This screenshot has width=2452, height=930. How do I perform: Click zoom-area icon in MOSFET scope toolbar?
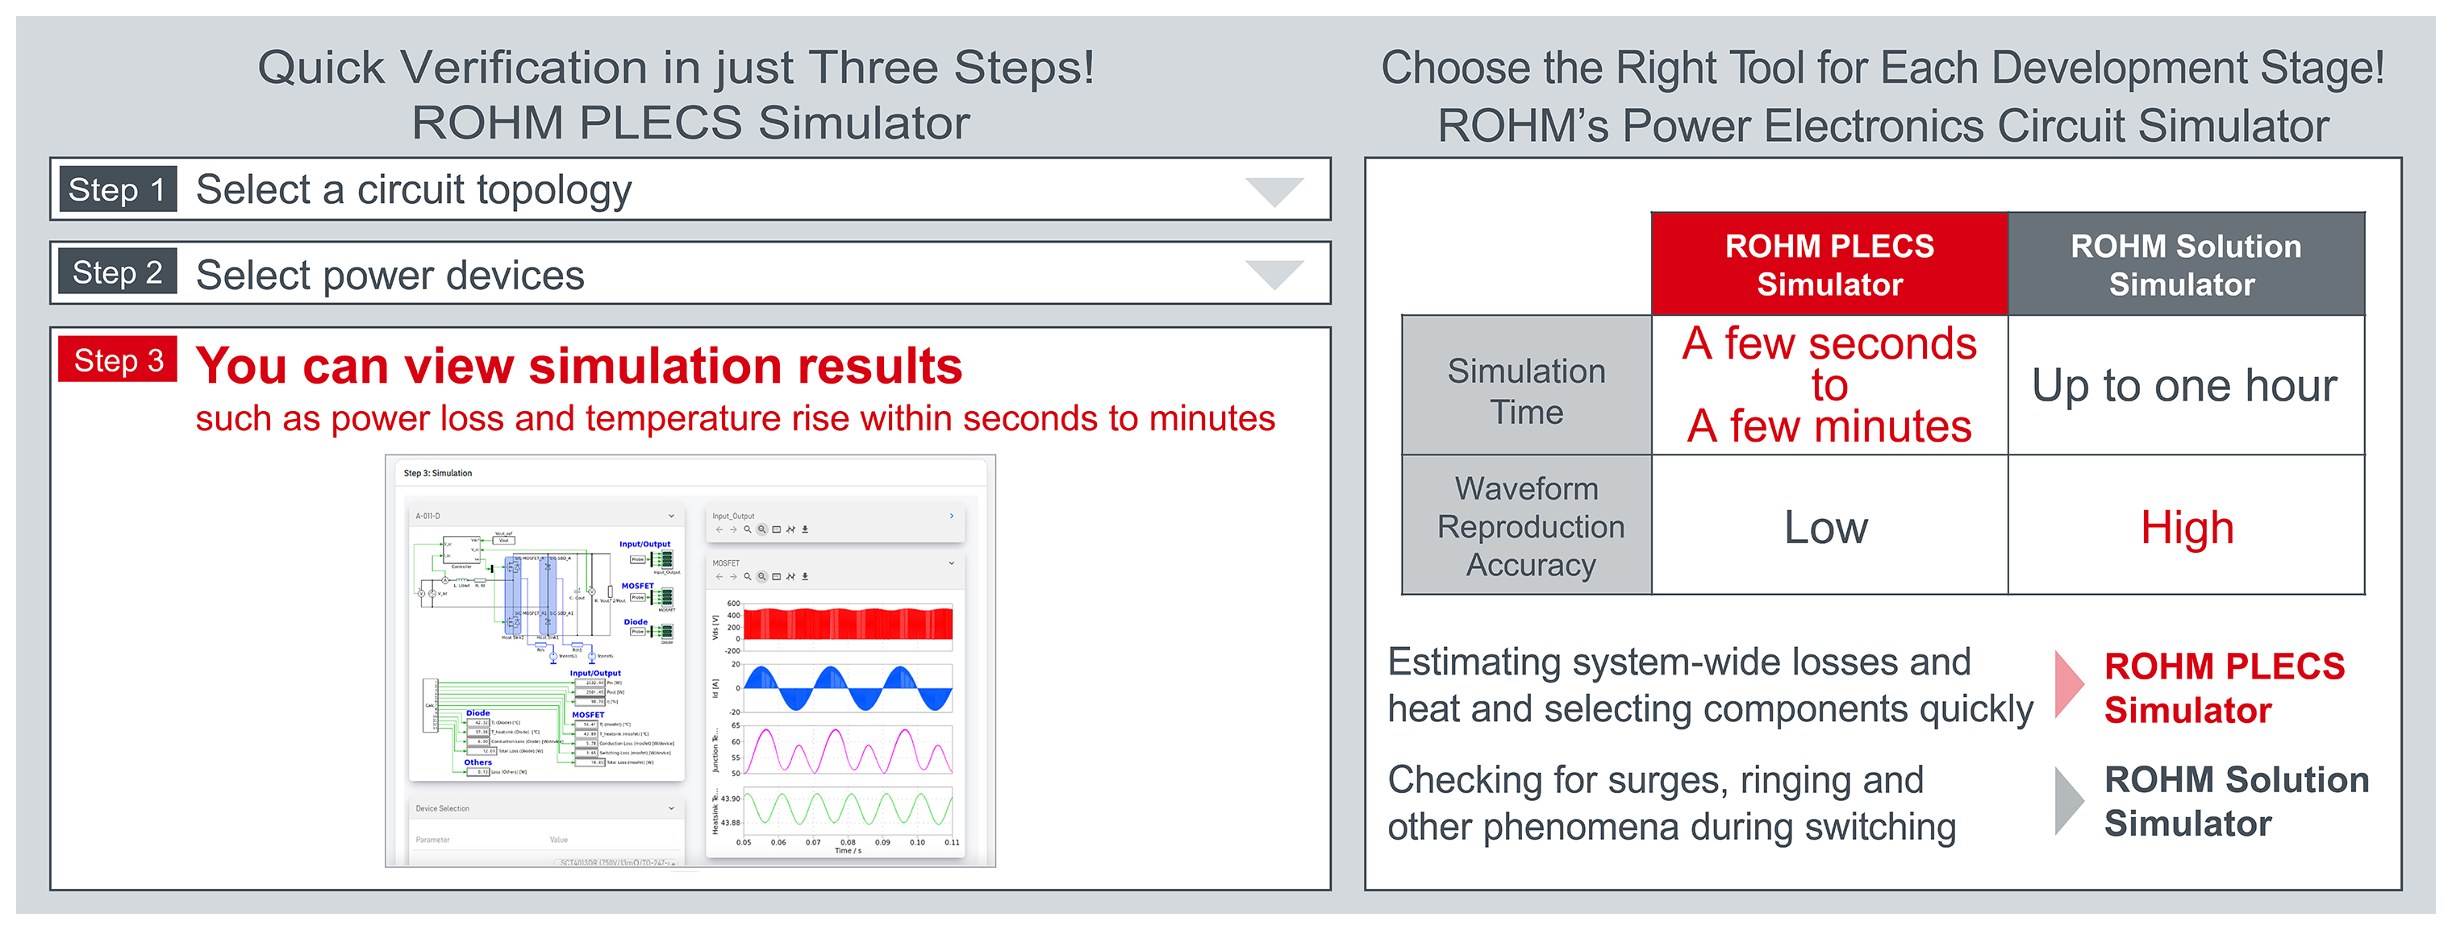(762, 576)
